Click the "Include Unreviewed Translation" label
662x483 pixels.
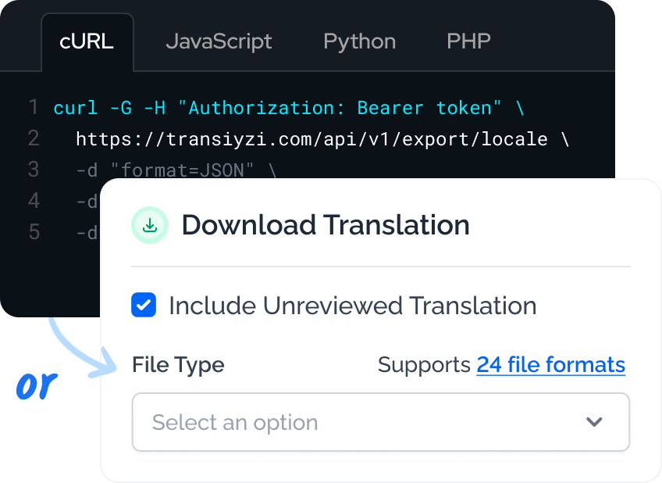pyautogui.click(x=352, y=306)
